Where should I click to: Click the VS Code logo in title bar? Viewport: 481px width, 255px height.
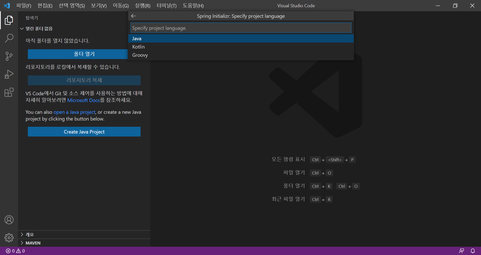point(7,5)
